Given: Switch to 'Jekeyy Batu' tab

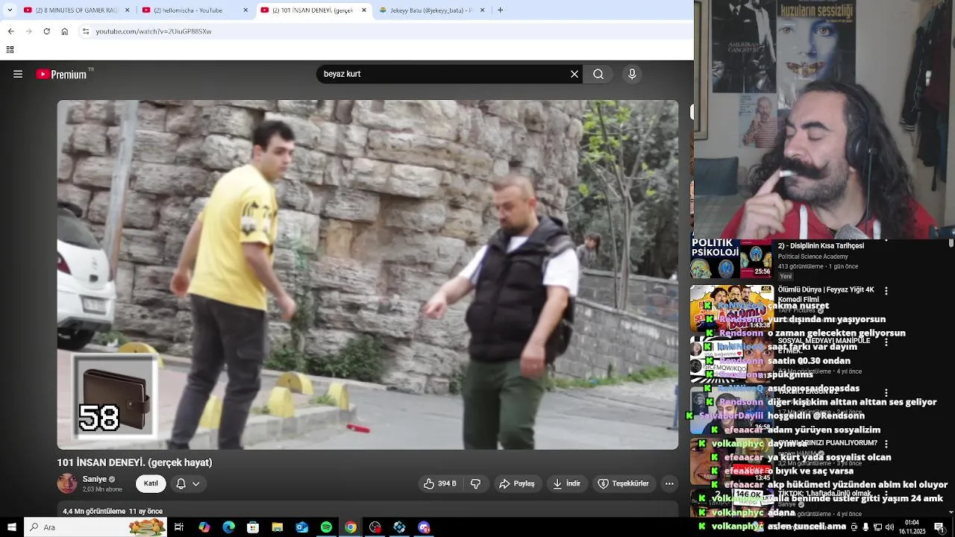Looking at the screenshot, I should 425,10.
